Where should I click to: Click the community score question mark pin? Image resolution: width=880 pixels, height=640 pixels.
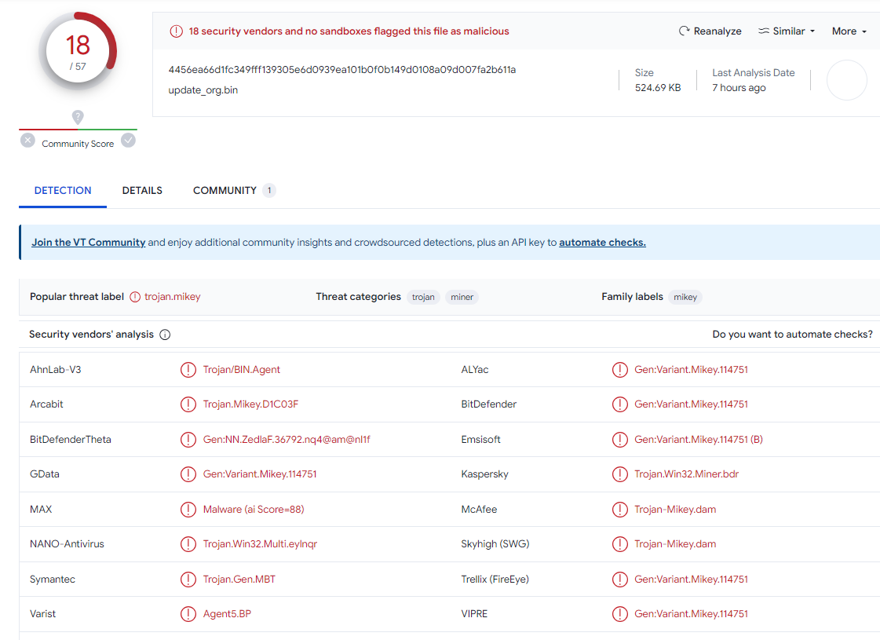point(78,117)
